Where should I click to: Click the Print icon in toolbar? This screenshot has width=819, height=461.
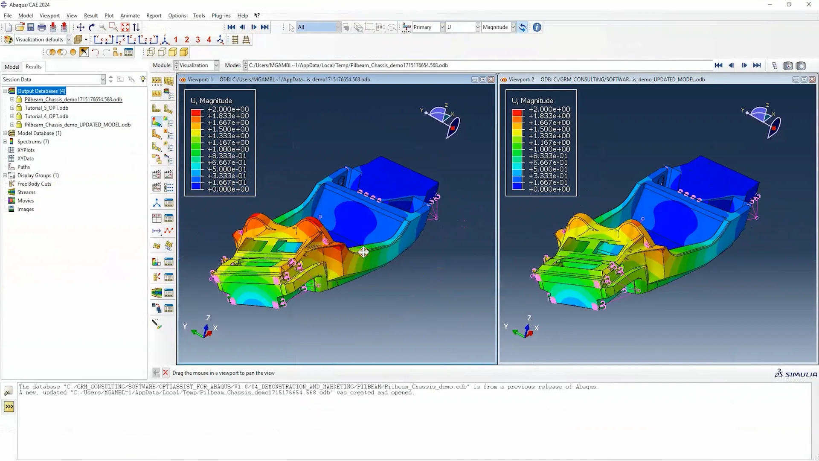[42, 27]
